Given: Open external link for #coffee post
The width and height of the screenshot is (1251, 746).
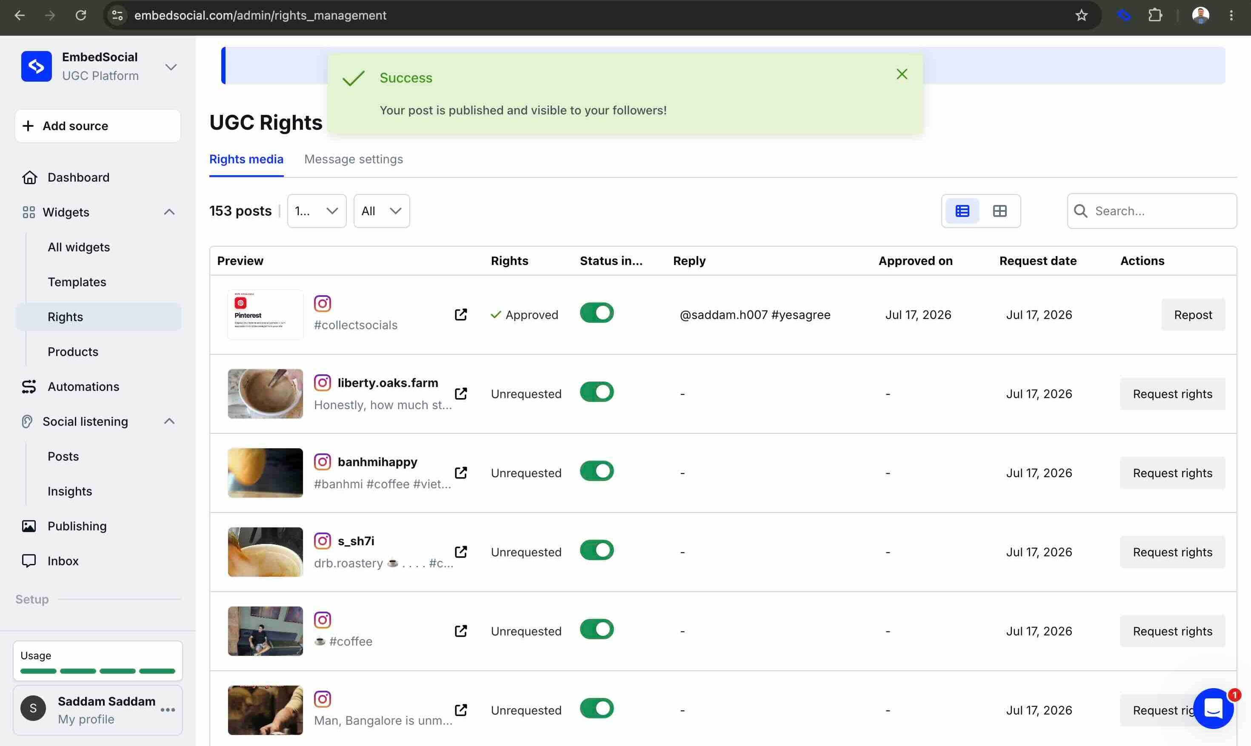Looking at the screenshot, I should pyautogui.click(x=461, y=631).
